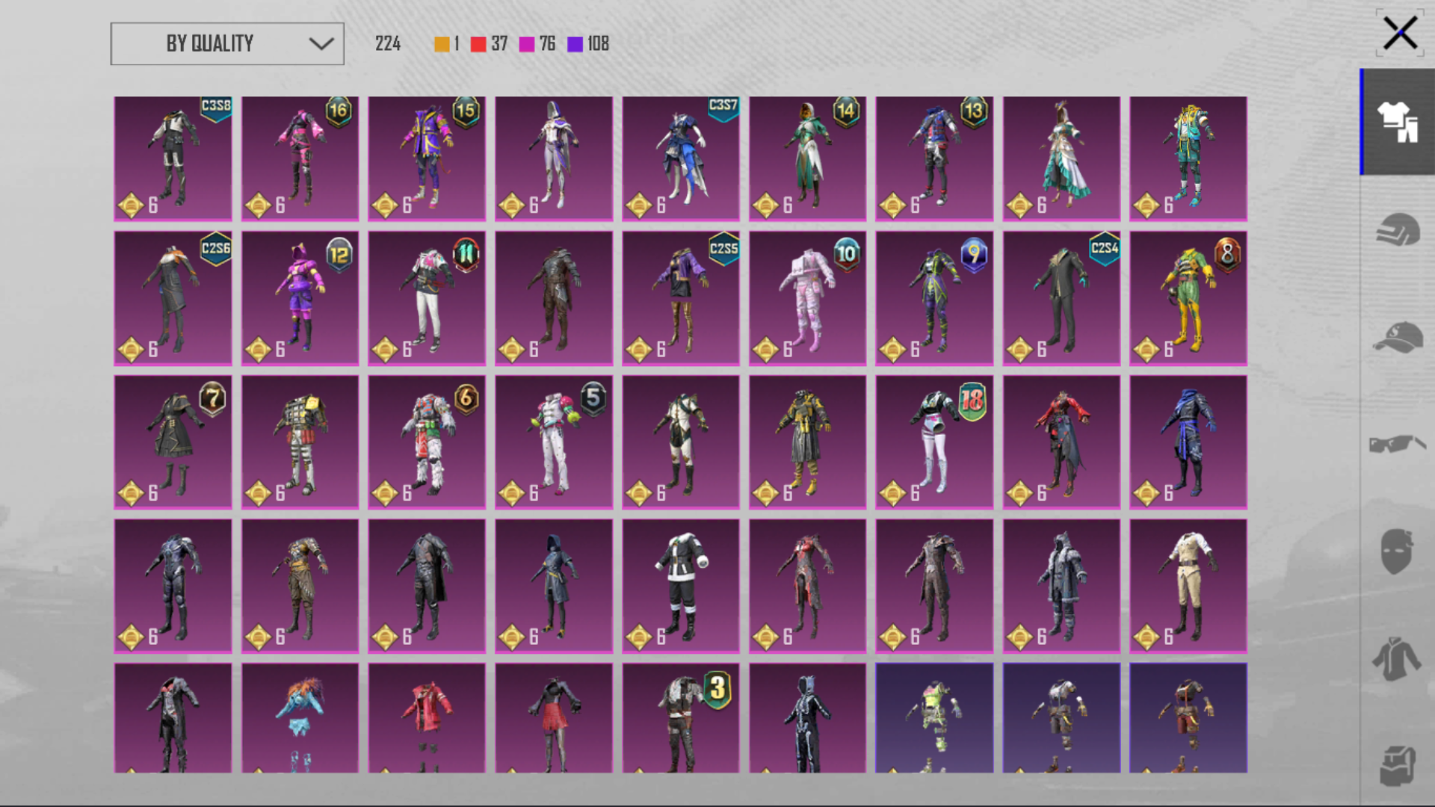Select the cream shirt and pants outfit
1435x807 pixels.
tap(1188, 587)
